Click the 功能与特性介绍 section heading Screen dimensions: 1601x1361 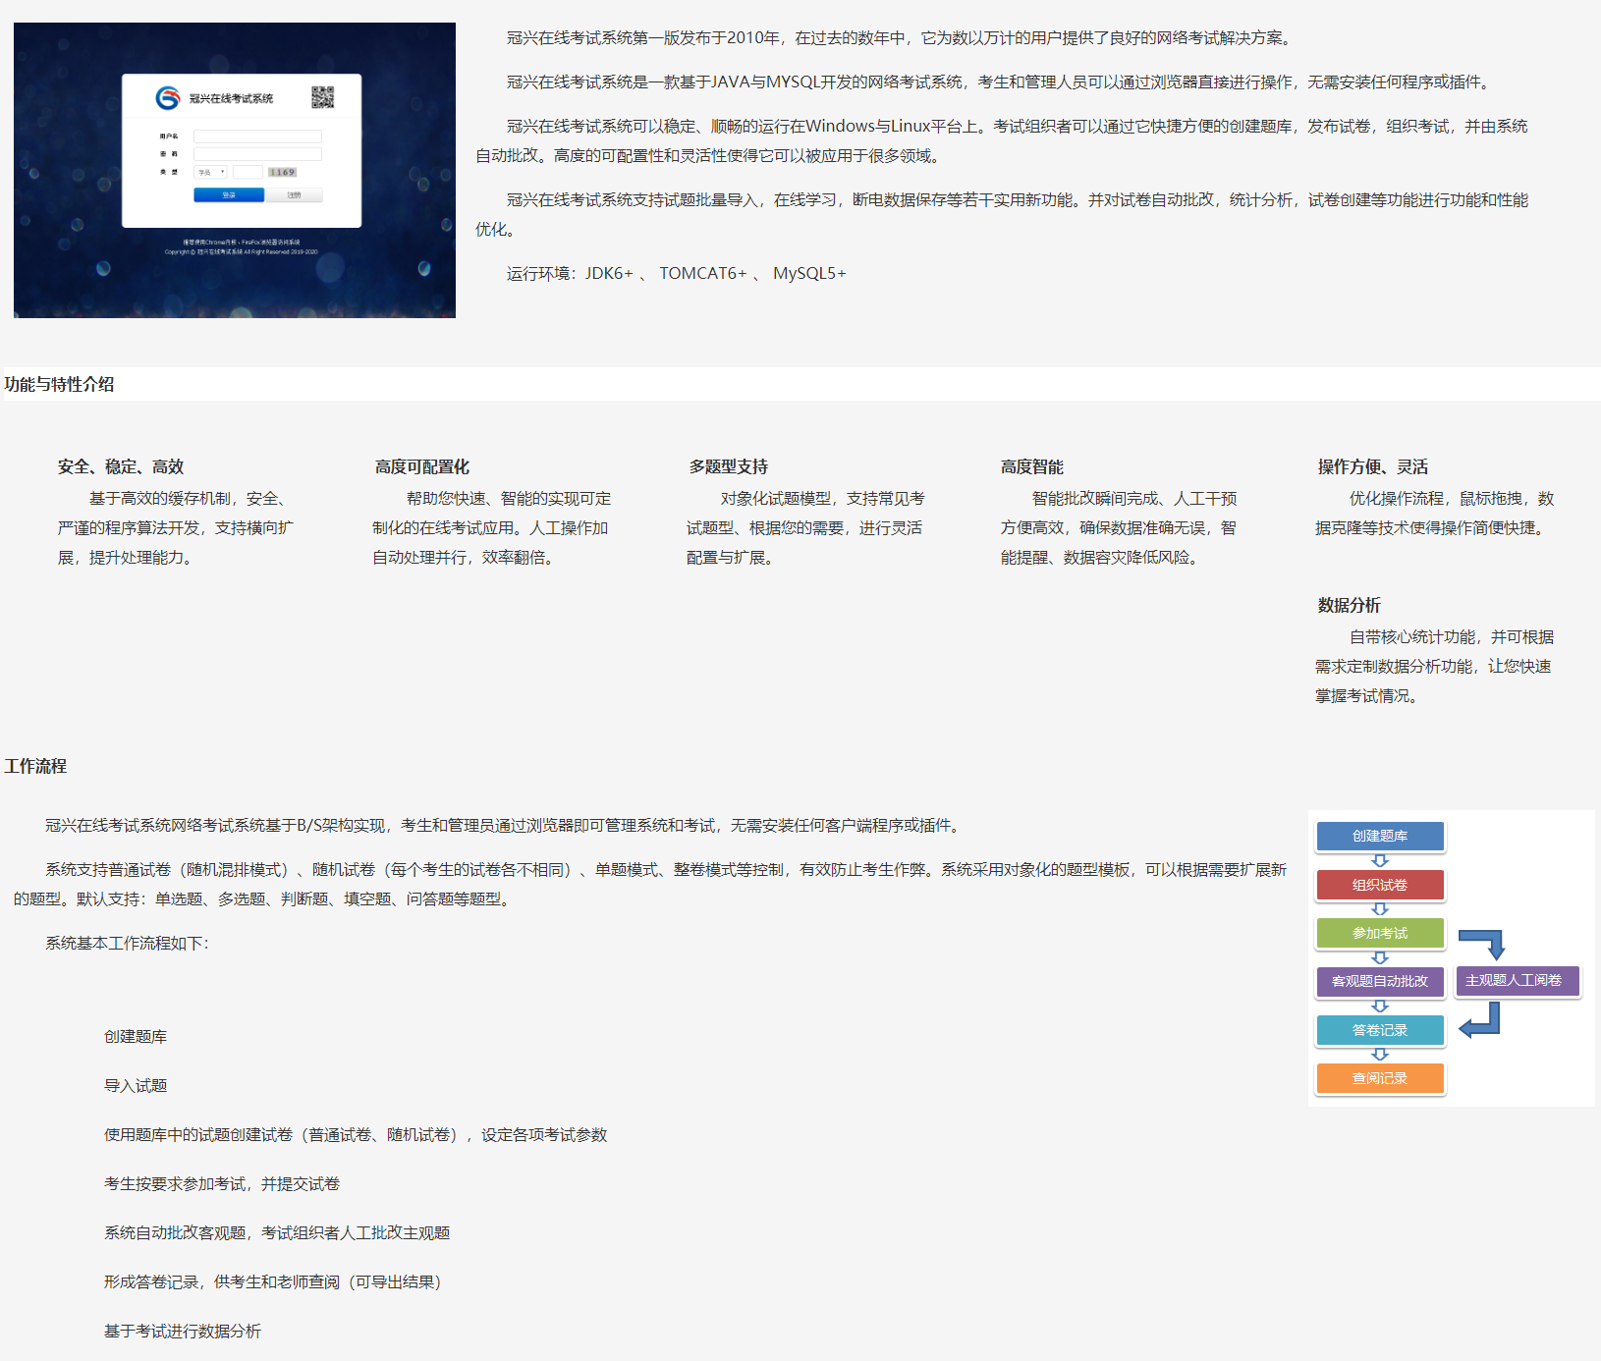[59, 384]
